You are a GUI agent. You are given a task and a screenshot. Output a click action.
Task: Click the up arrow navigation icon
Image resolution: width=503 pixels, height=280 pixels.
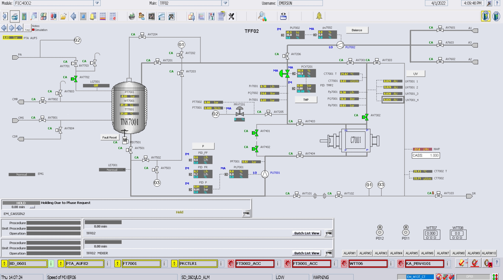click(x=19, y=28)
